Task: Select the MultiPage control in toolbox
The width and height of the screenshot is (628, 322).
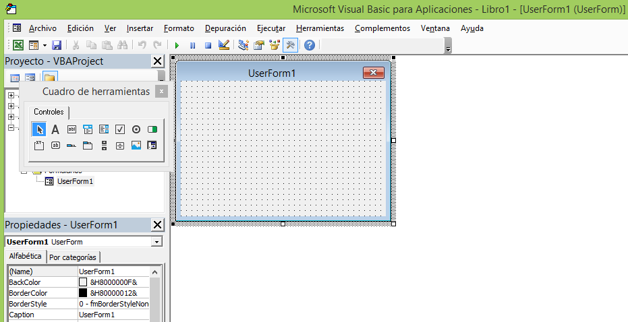Action: 88,146
